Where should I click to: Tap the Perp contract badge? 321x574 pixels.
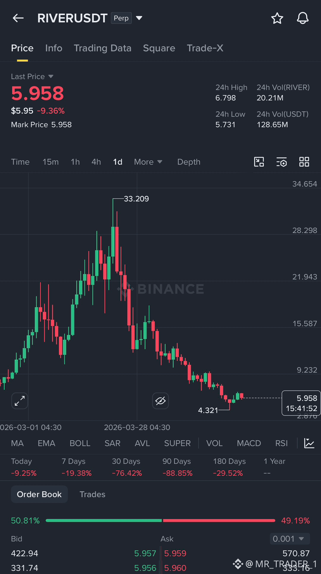121,18
